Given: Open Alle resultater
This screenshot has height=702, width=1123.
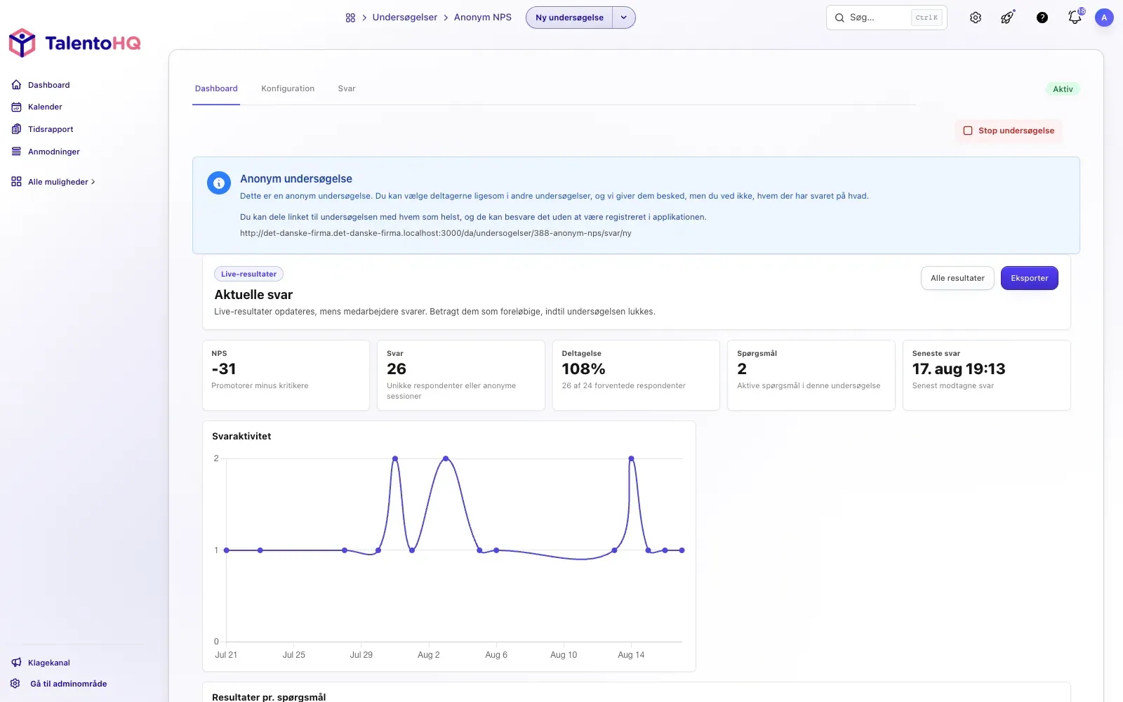Looking at the screenshot, I should 957,278.
